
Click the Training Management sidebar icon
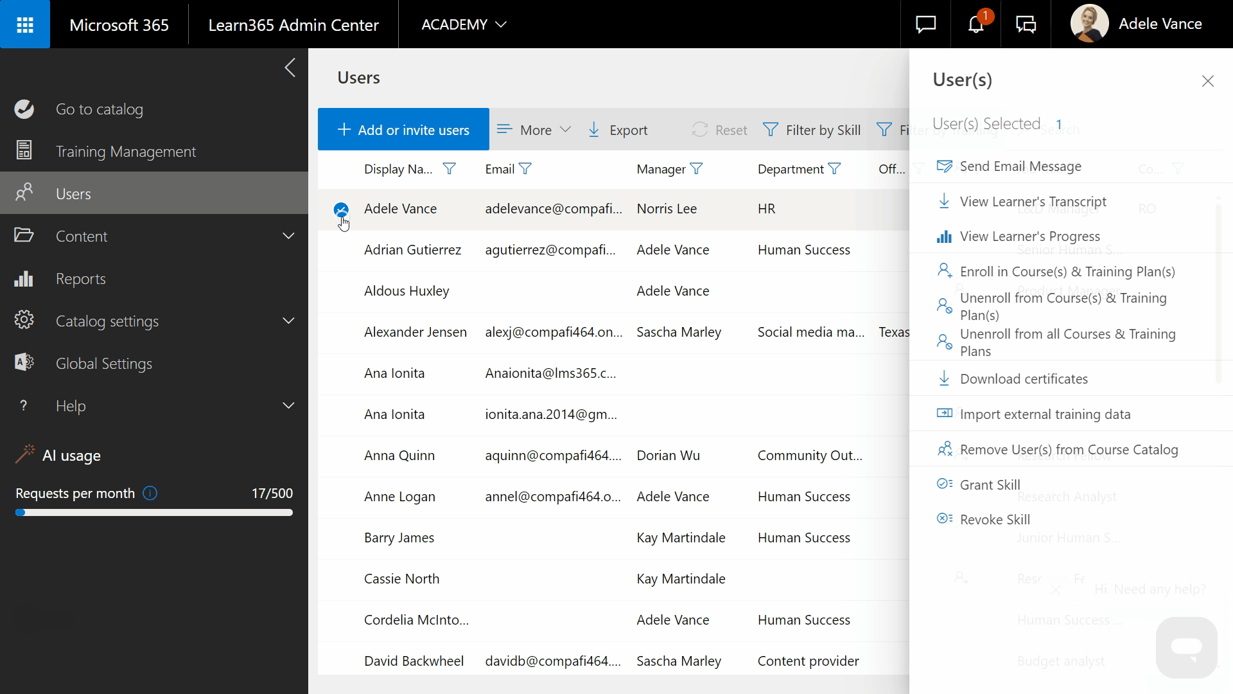click(24, 151)
